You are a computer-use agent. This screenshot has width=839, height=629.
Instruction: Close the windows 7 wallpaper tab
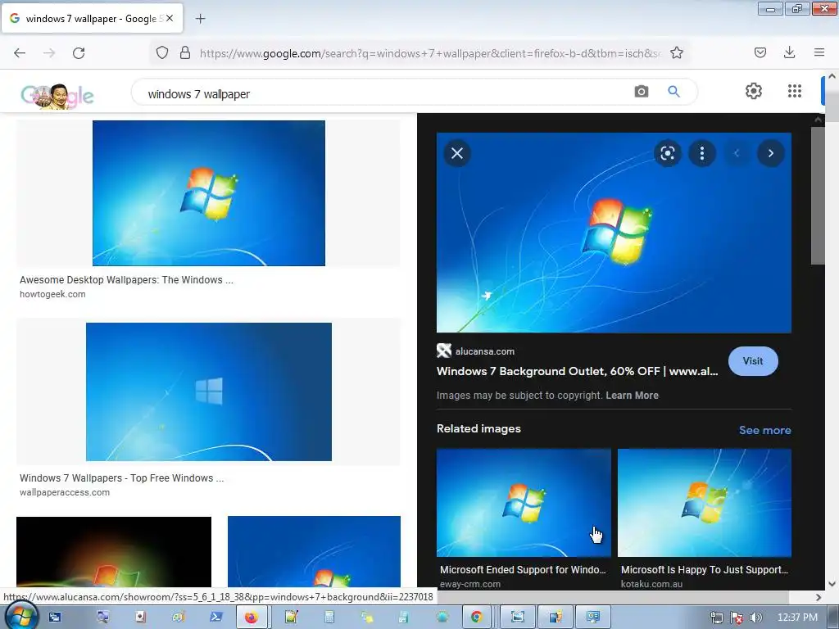click(x=170, y=18)
